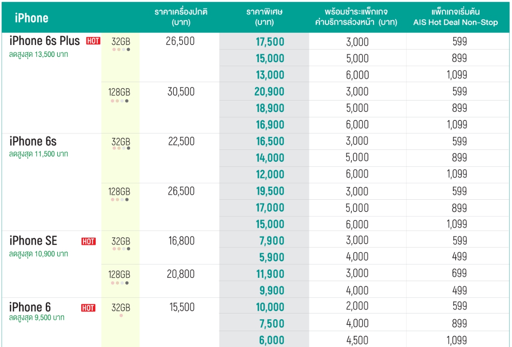The image size is (512, 347).
Task: Click the HOT badge beside iPhone 6s Plus
Action: click(93, 41)
